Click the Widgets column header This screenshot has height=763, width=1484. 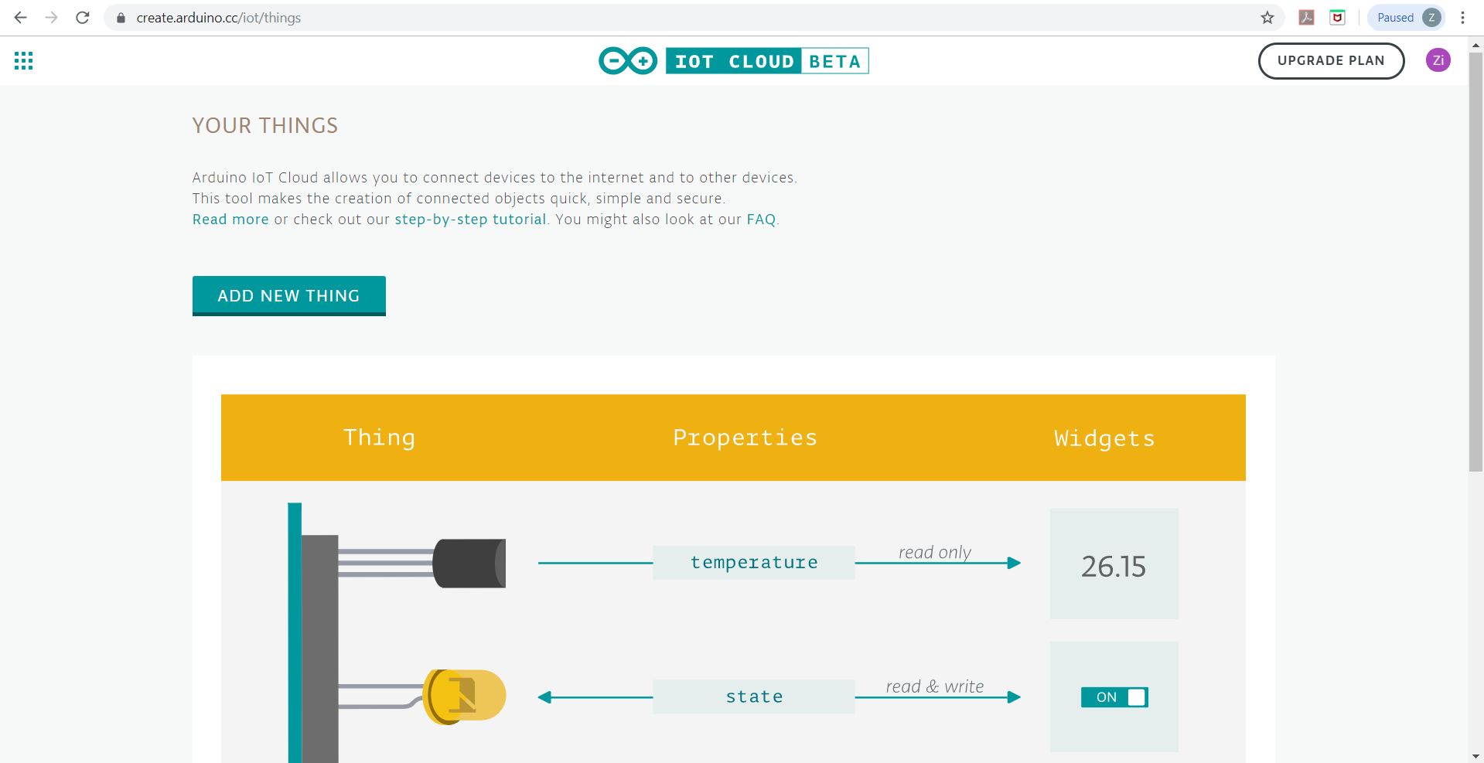[x=1104, y=438]
